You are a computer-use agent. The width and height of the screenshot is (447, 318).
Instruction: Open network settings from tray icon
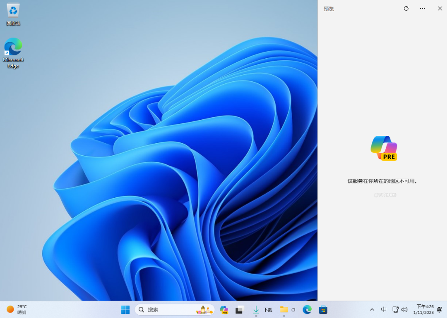(395, 310)
